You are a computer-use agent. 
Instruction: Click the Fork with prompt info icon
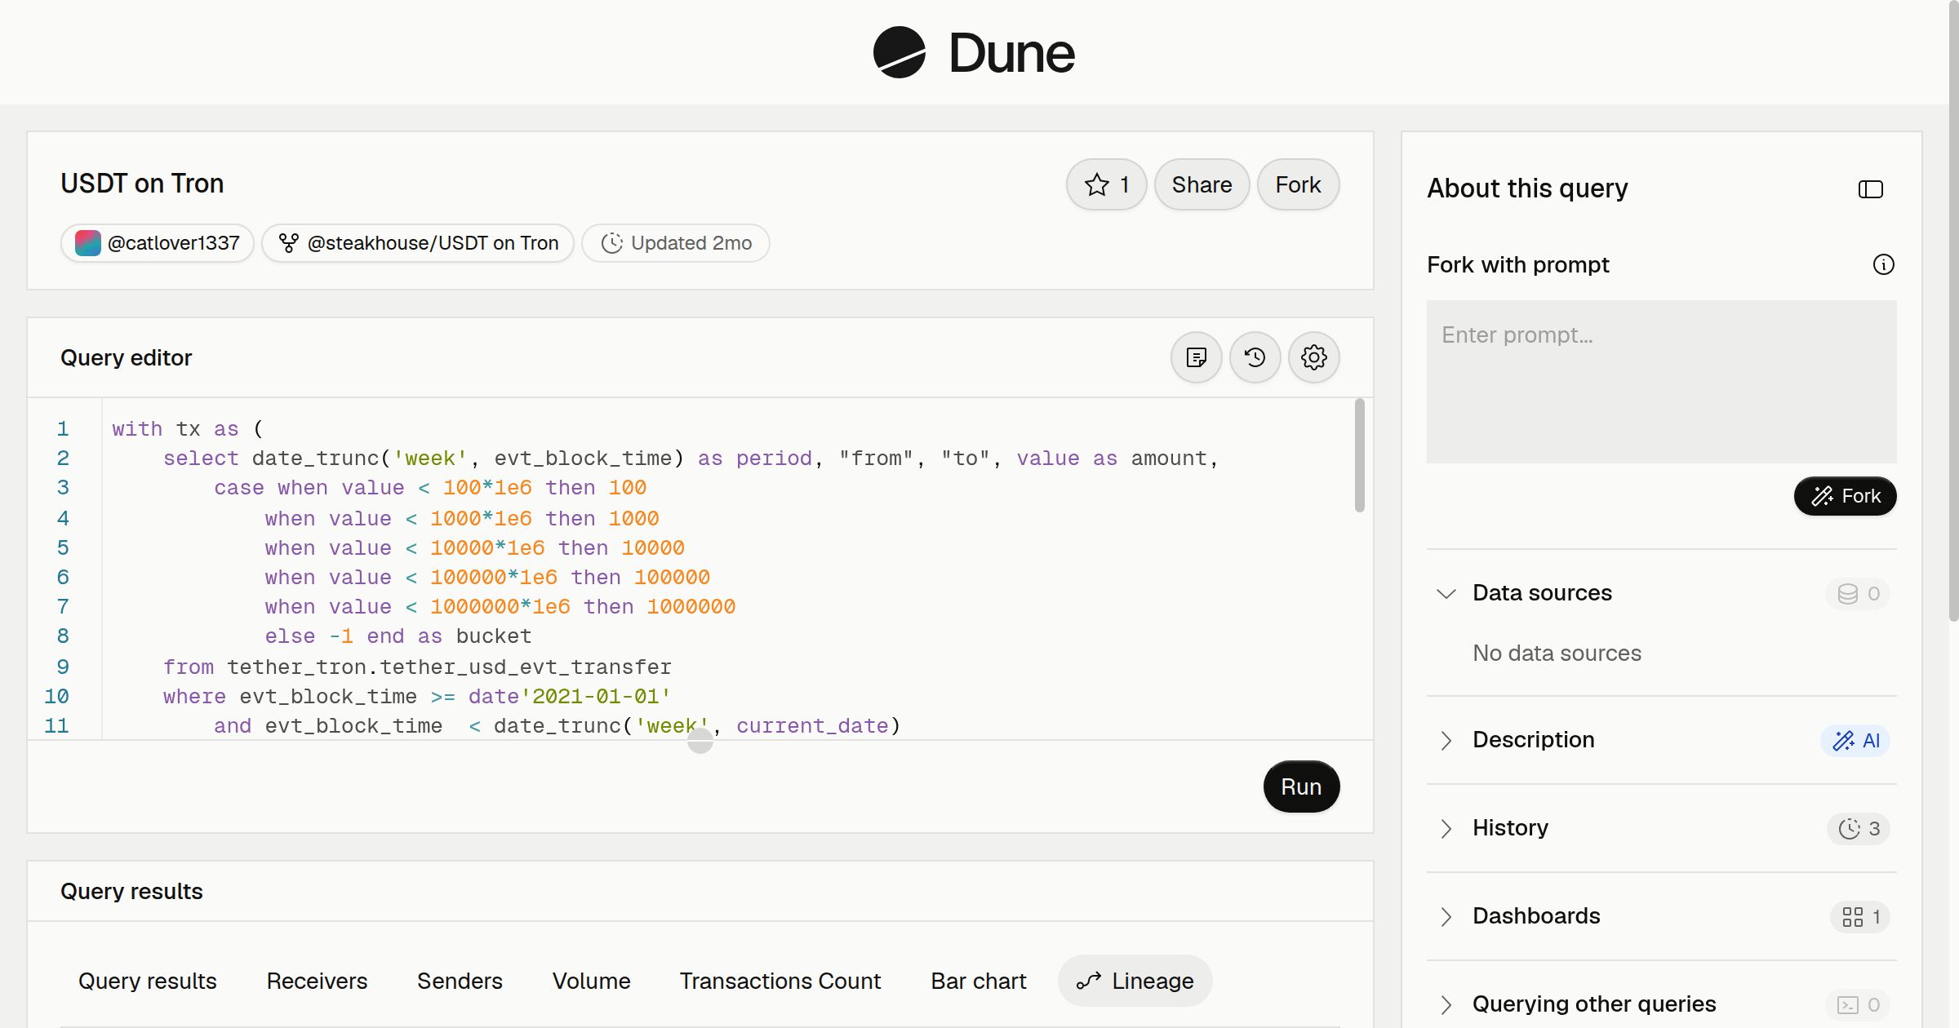click(1883, 264)
